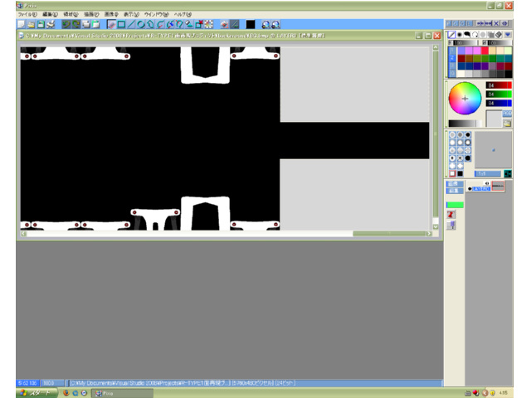Select the straight line tool
The height and width of the screenshot is (398, 531).
[131, 24]
